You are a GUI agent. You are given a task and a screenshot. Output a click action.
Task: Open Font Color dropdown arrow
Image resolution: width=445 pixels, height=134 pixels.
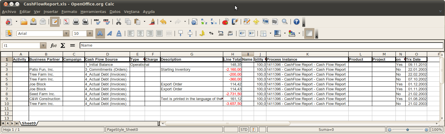click(299, 33)
